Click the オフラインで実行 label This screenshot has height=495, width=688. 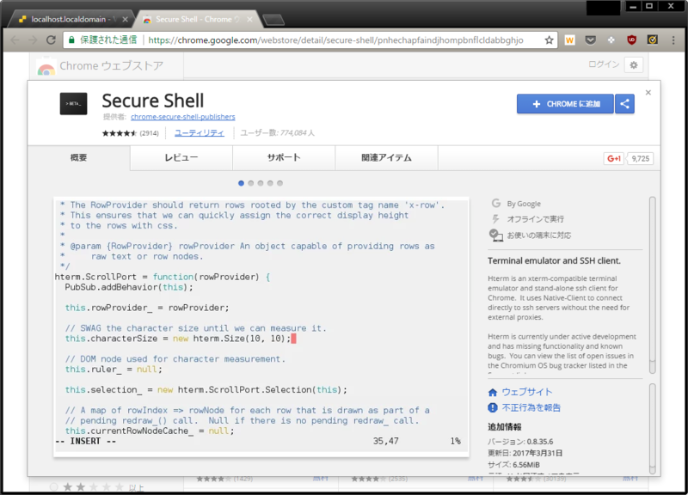point(535,219)
